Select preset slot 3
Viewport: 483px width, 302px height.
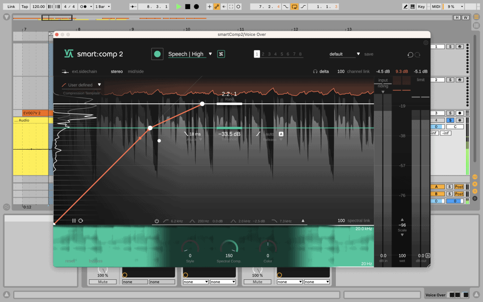pyautogui.click(x=270, y=54)
